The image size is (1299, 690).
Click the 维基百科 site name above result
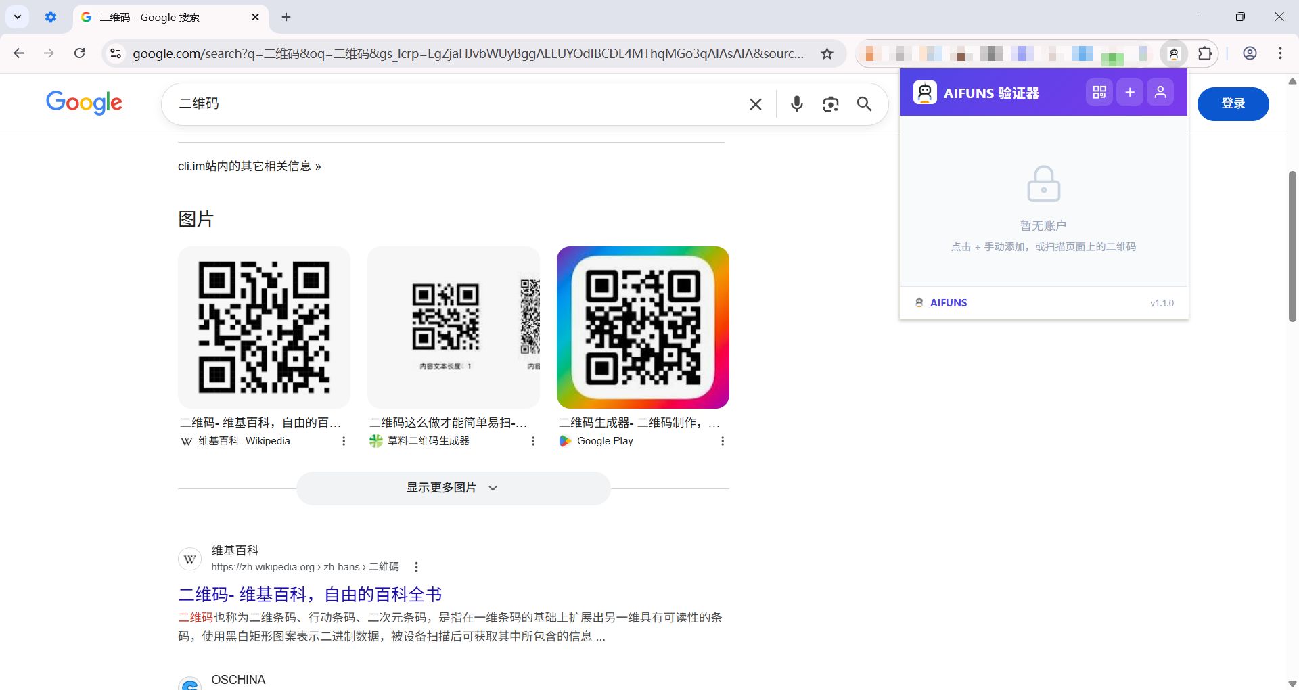[x=235, y=551]
